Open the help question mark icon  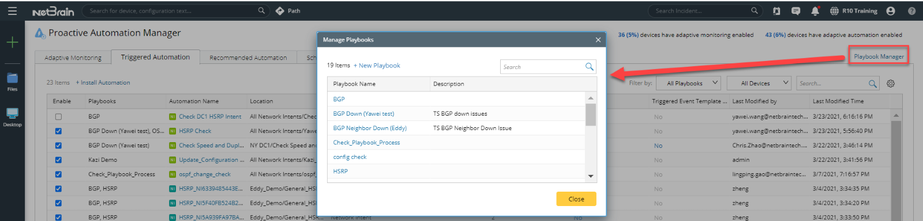911,11
